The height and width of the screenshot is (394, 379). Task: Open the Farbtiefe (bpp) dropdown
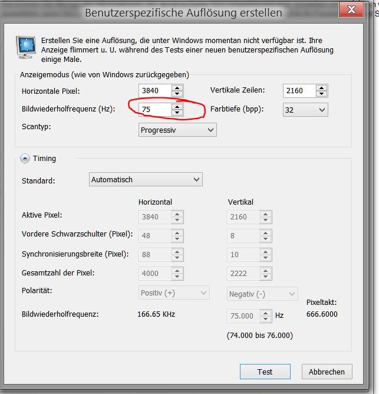coord(305,110)
